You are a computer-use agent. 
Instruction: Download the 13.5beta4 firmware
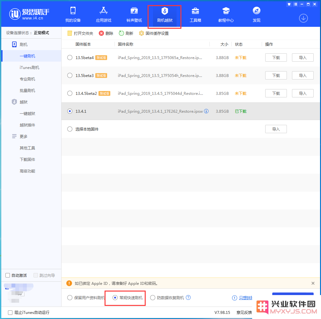pyautogui.click(x=276, y=57)
